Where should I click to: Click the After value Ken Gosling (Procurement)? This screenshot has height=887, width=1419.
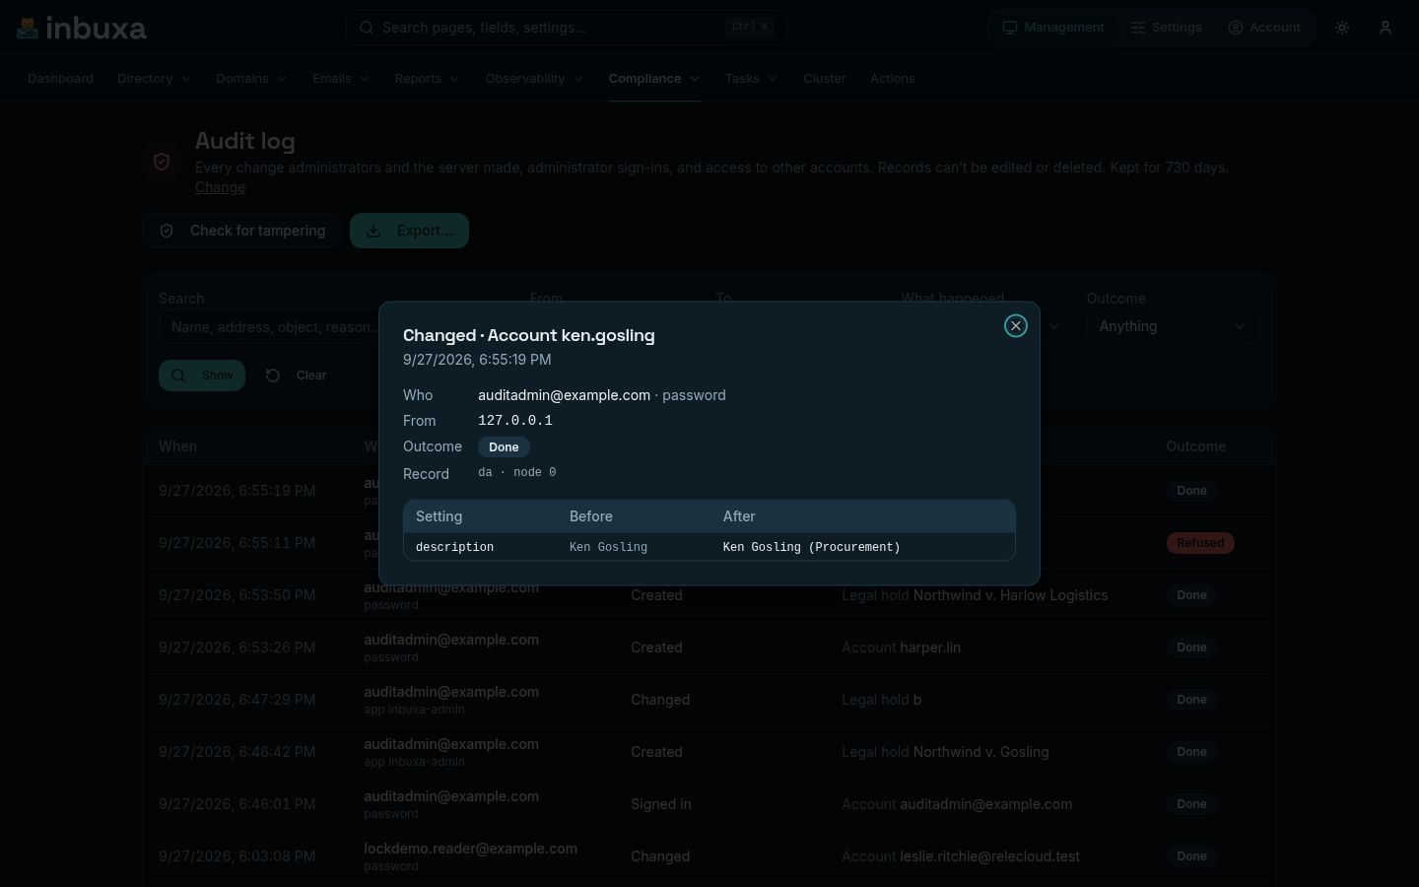pyautogui.click(x=812, y=547)
